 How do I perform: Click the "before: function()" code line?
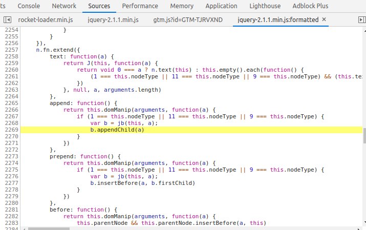pyautogui.click(x=83, y=210)
